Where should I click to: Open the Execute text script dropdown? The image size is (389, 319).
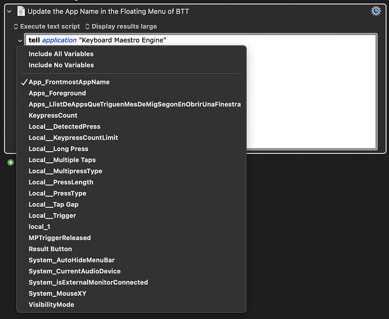tap(47, 26)
